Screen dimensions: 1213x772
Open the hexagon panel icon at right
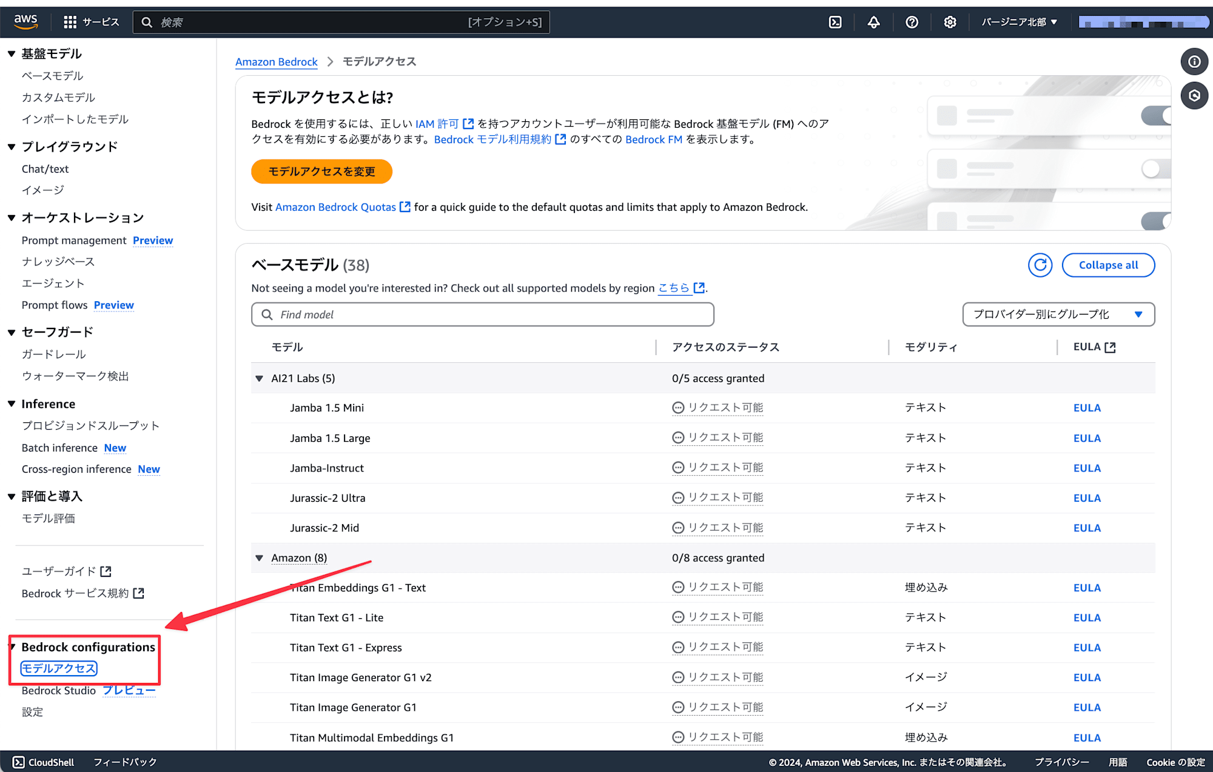[x=1194, y=95]
